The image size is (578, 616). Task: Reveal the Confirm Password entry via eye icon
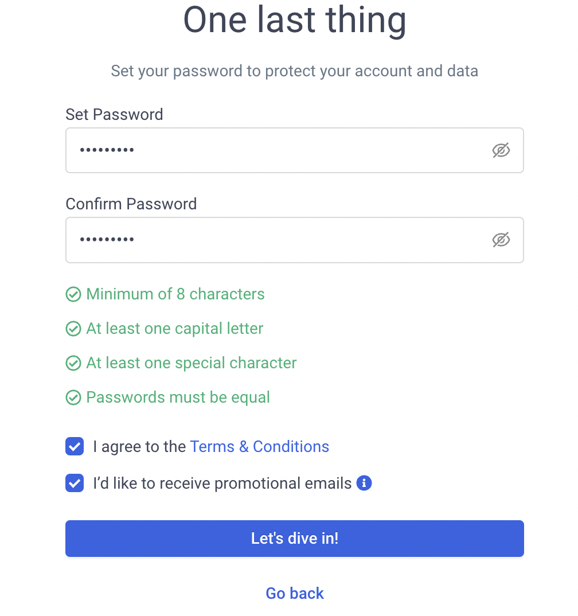click(x=501, y=240)
